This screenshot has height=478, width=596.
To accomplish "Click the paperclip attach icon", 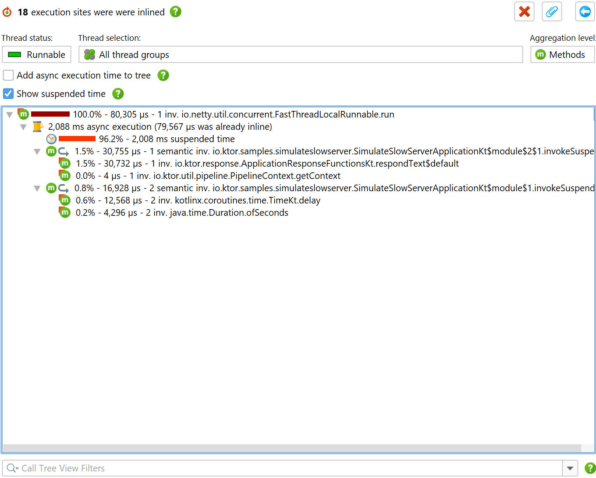I will click(552, 11).
